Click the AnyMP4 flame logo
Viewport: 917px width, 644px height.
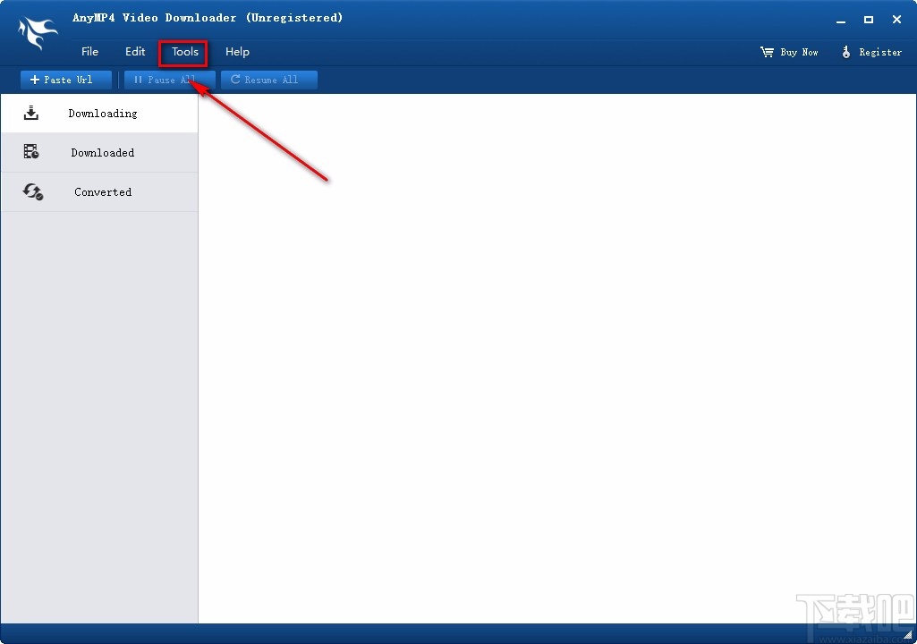[x=37, y=33]
